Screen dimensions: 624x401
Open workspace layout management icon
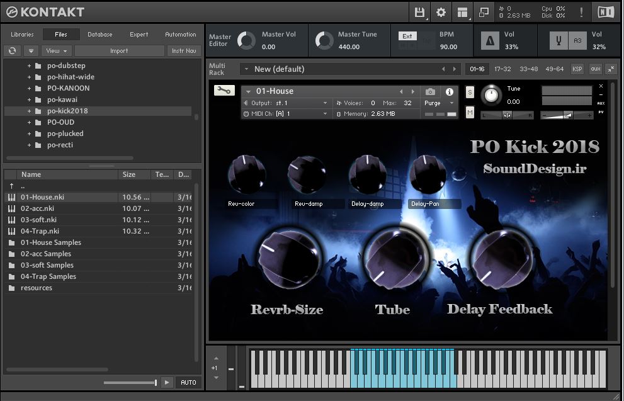point(462,13)
